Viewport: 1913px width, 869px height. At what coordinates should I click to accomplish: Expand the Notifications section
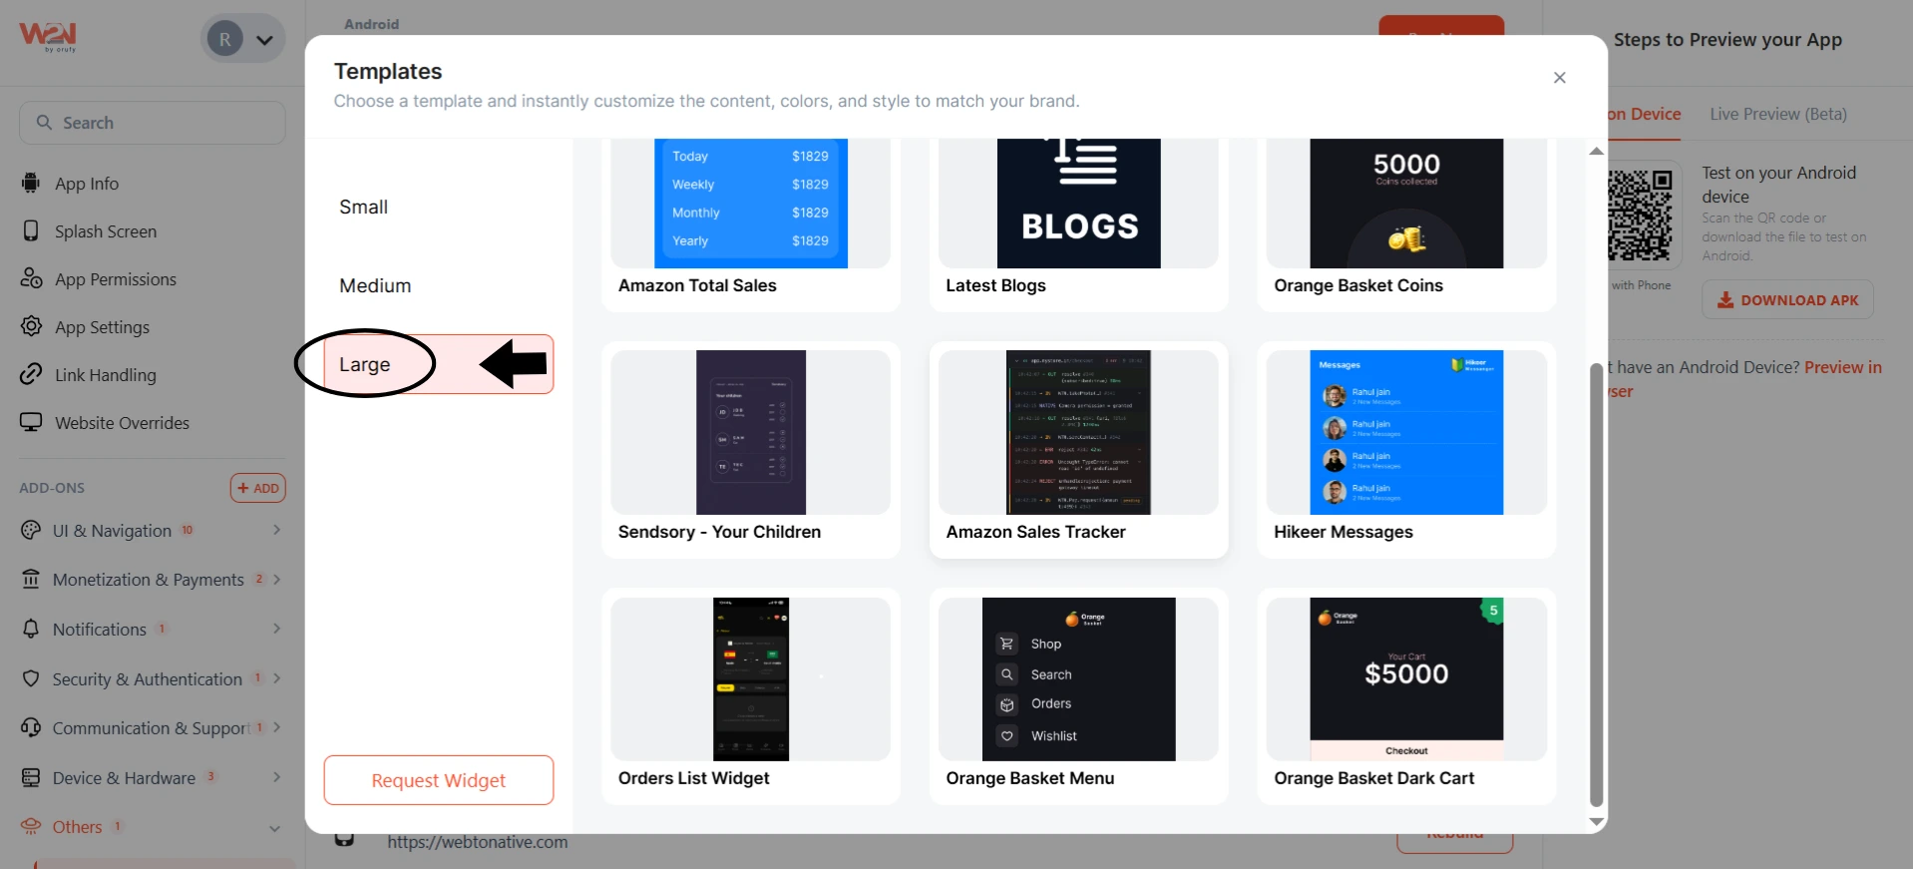pyautogui.click(x=276, y=629)
